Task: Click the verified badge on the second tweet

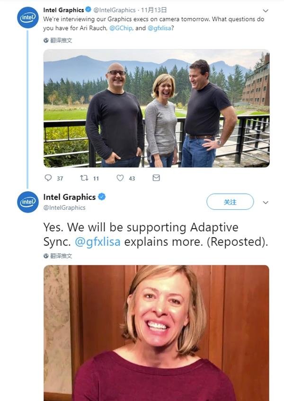Action: point(102,197)
